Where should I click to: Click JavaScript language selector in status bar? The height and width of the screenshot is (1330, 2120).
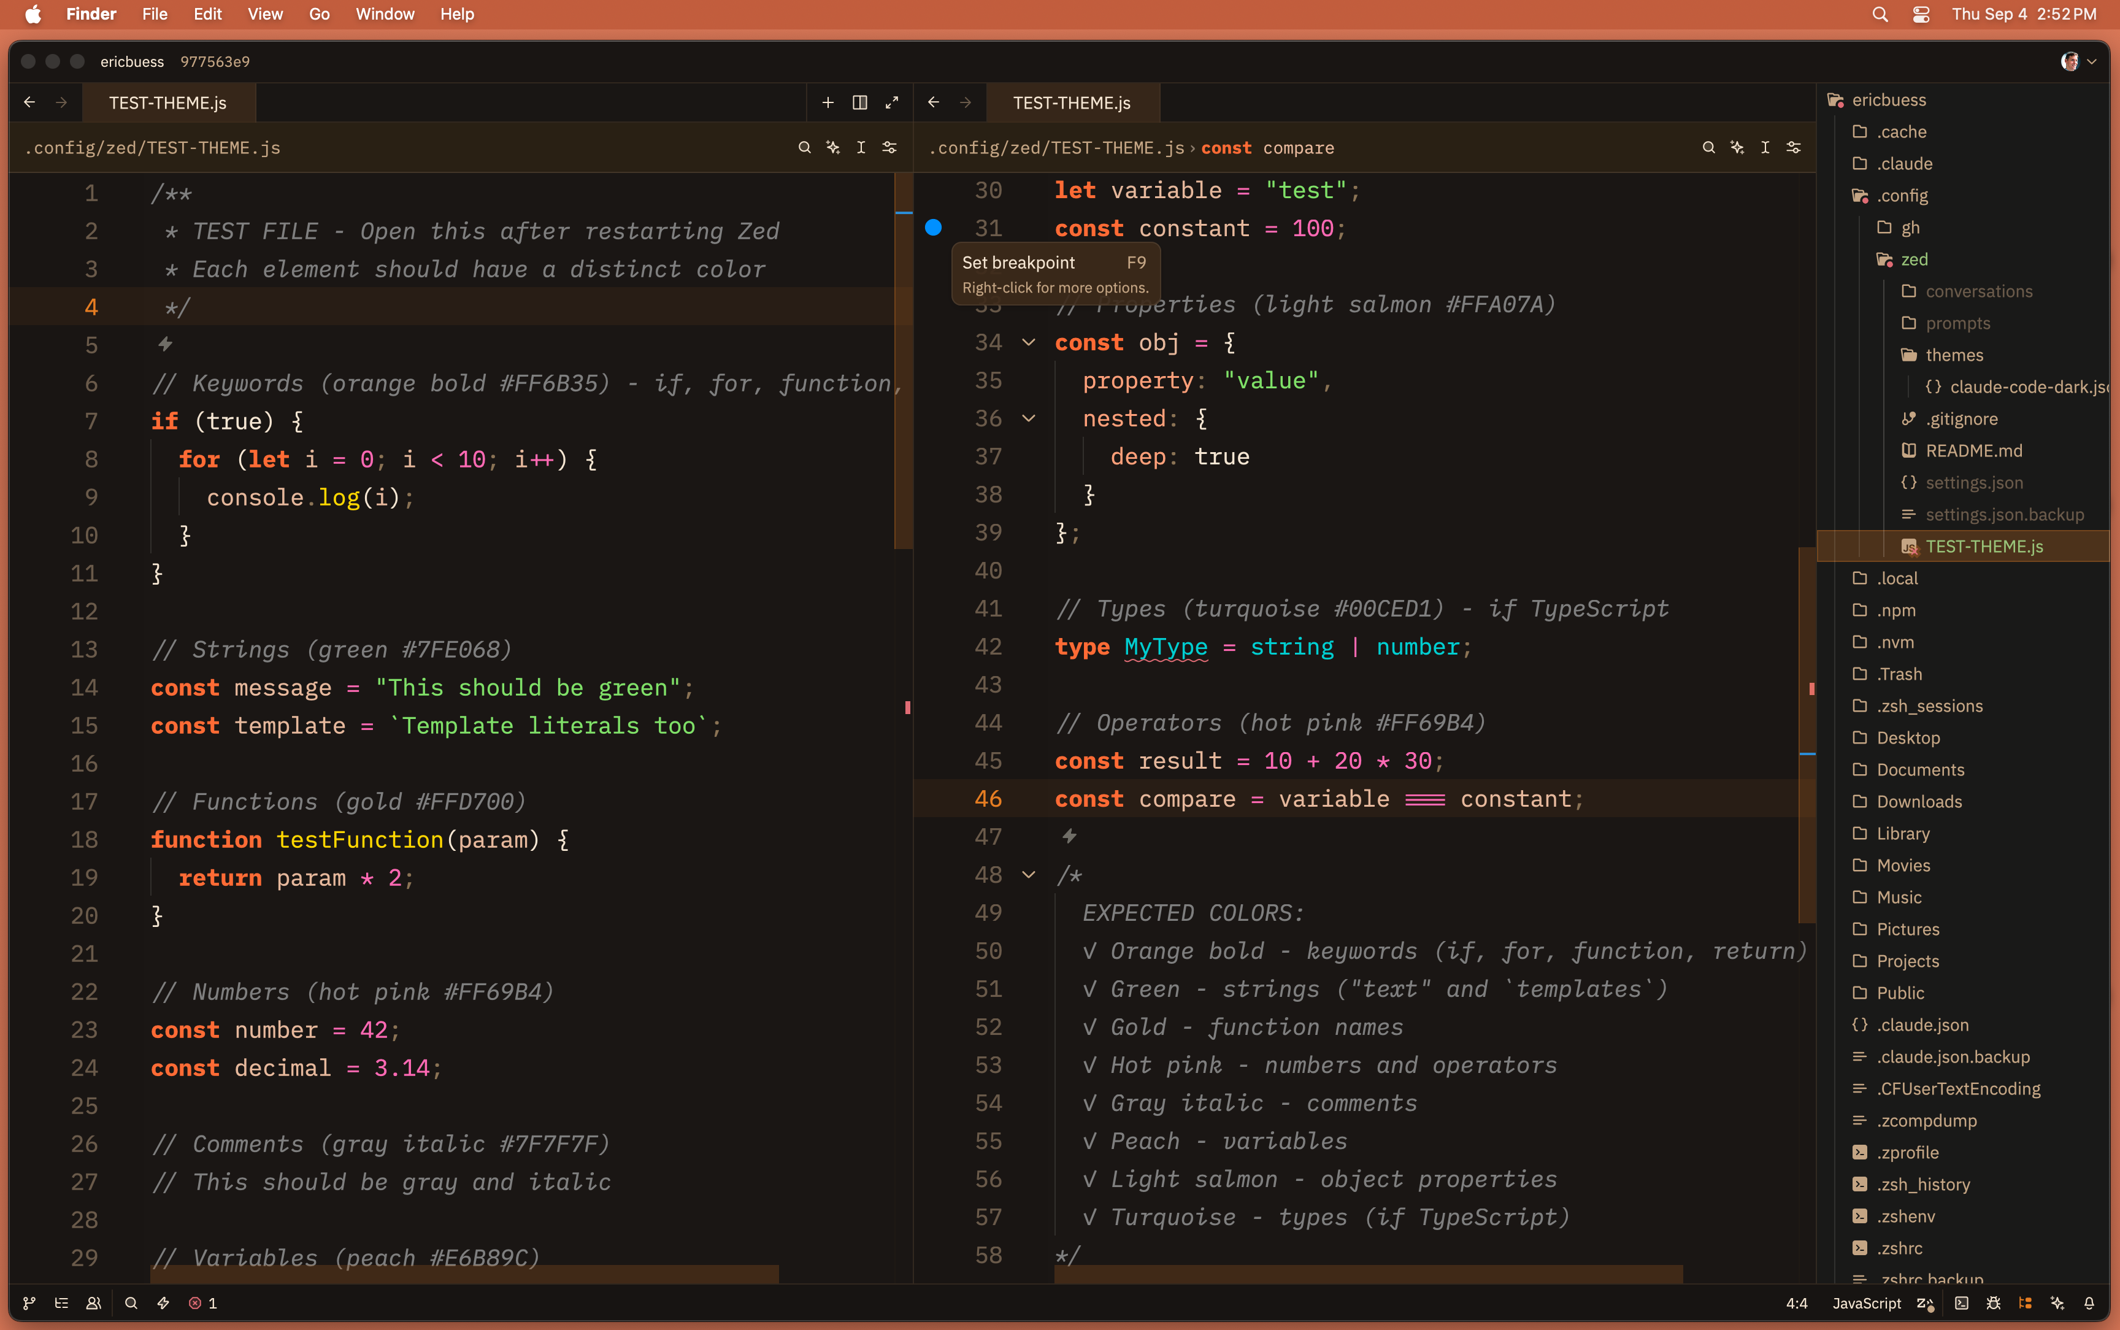coord(1866,1303)
